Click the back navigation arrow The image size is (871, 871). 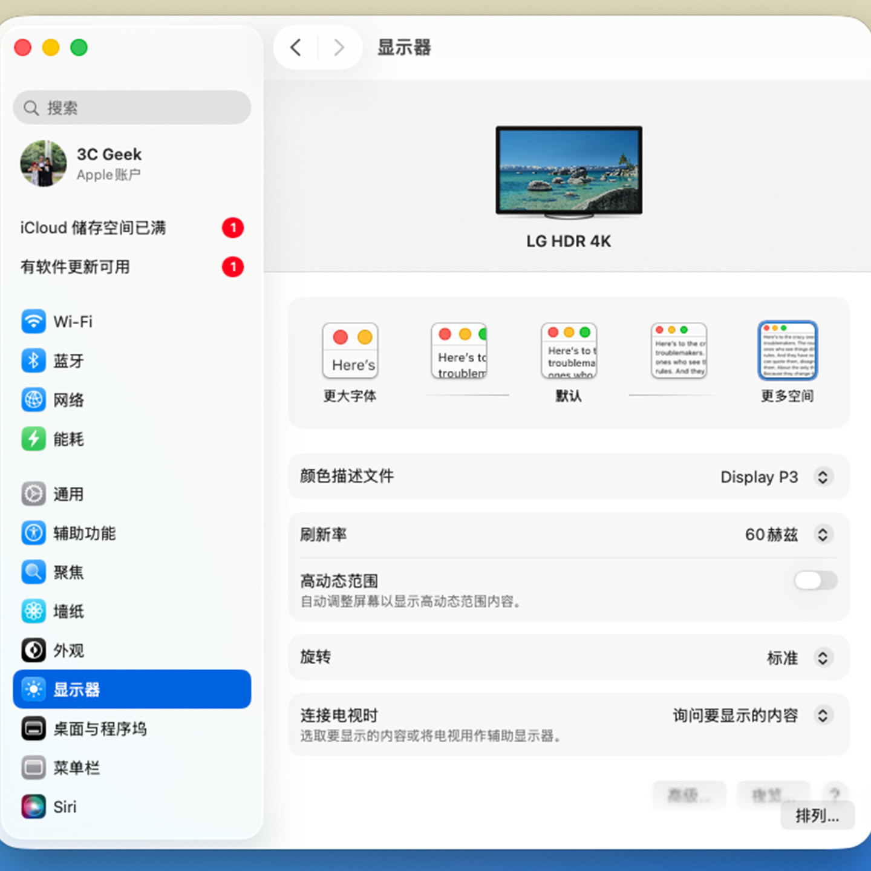pos(296,47)
